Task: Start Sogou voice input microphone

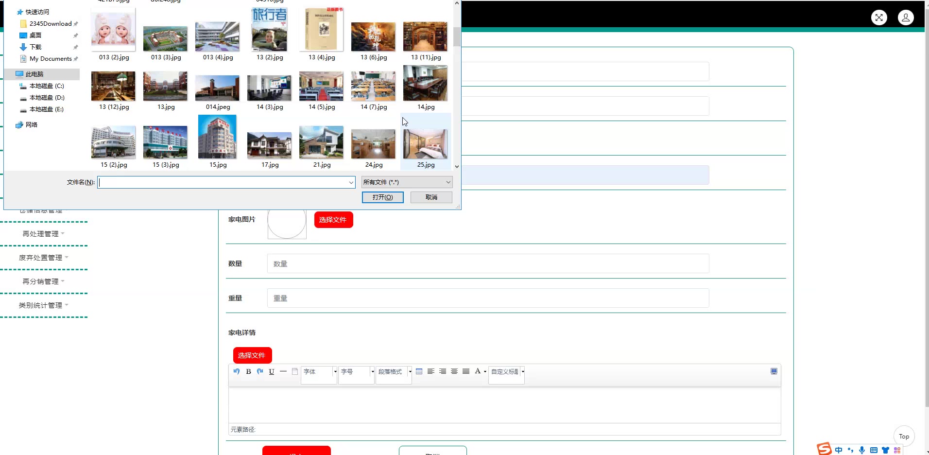Action: (x=862, y=450)
